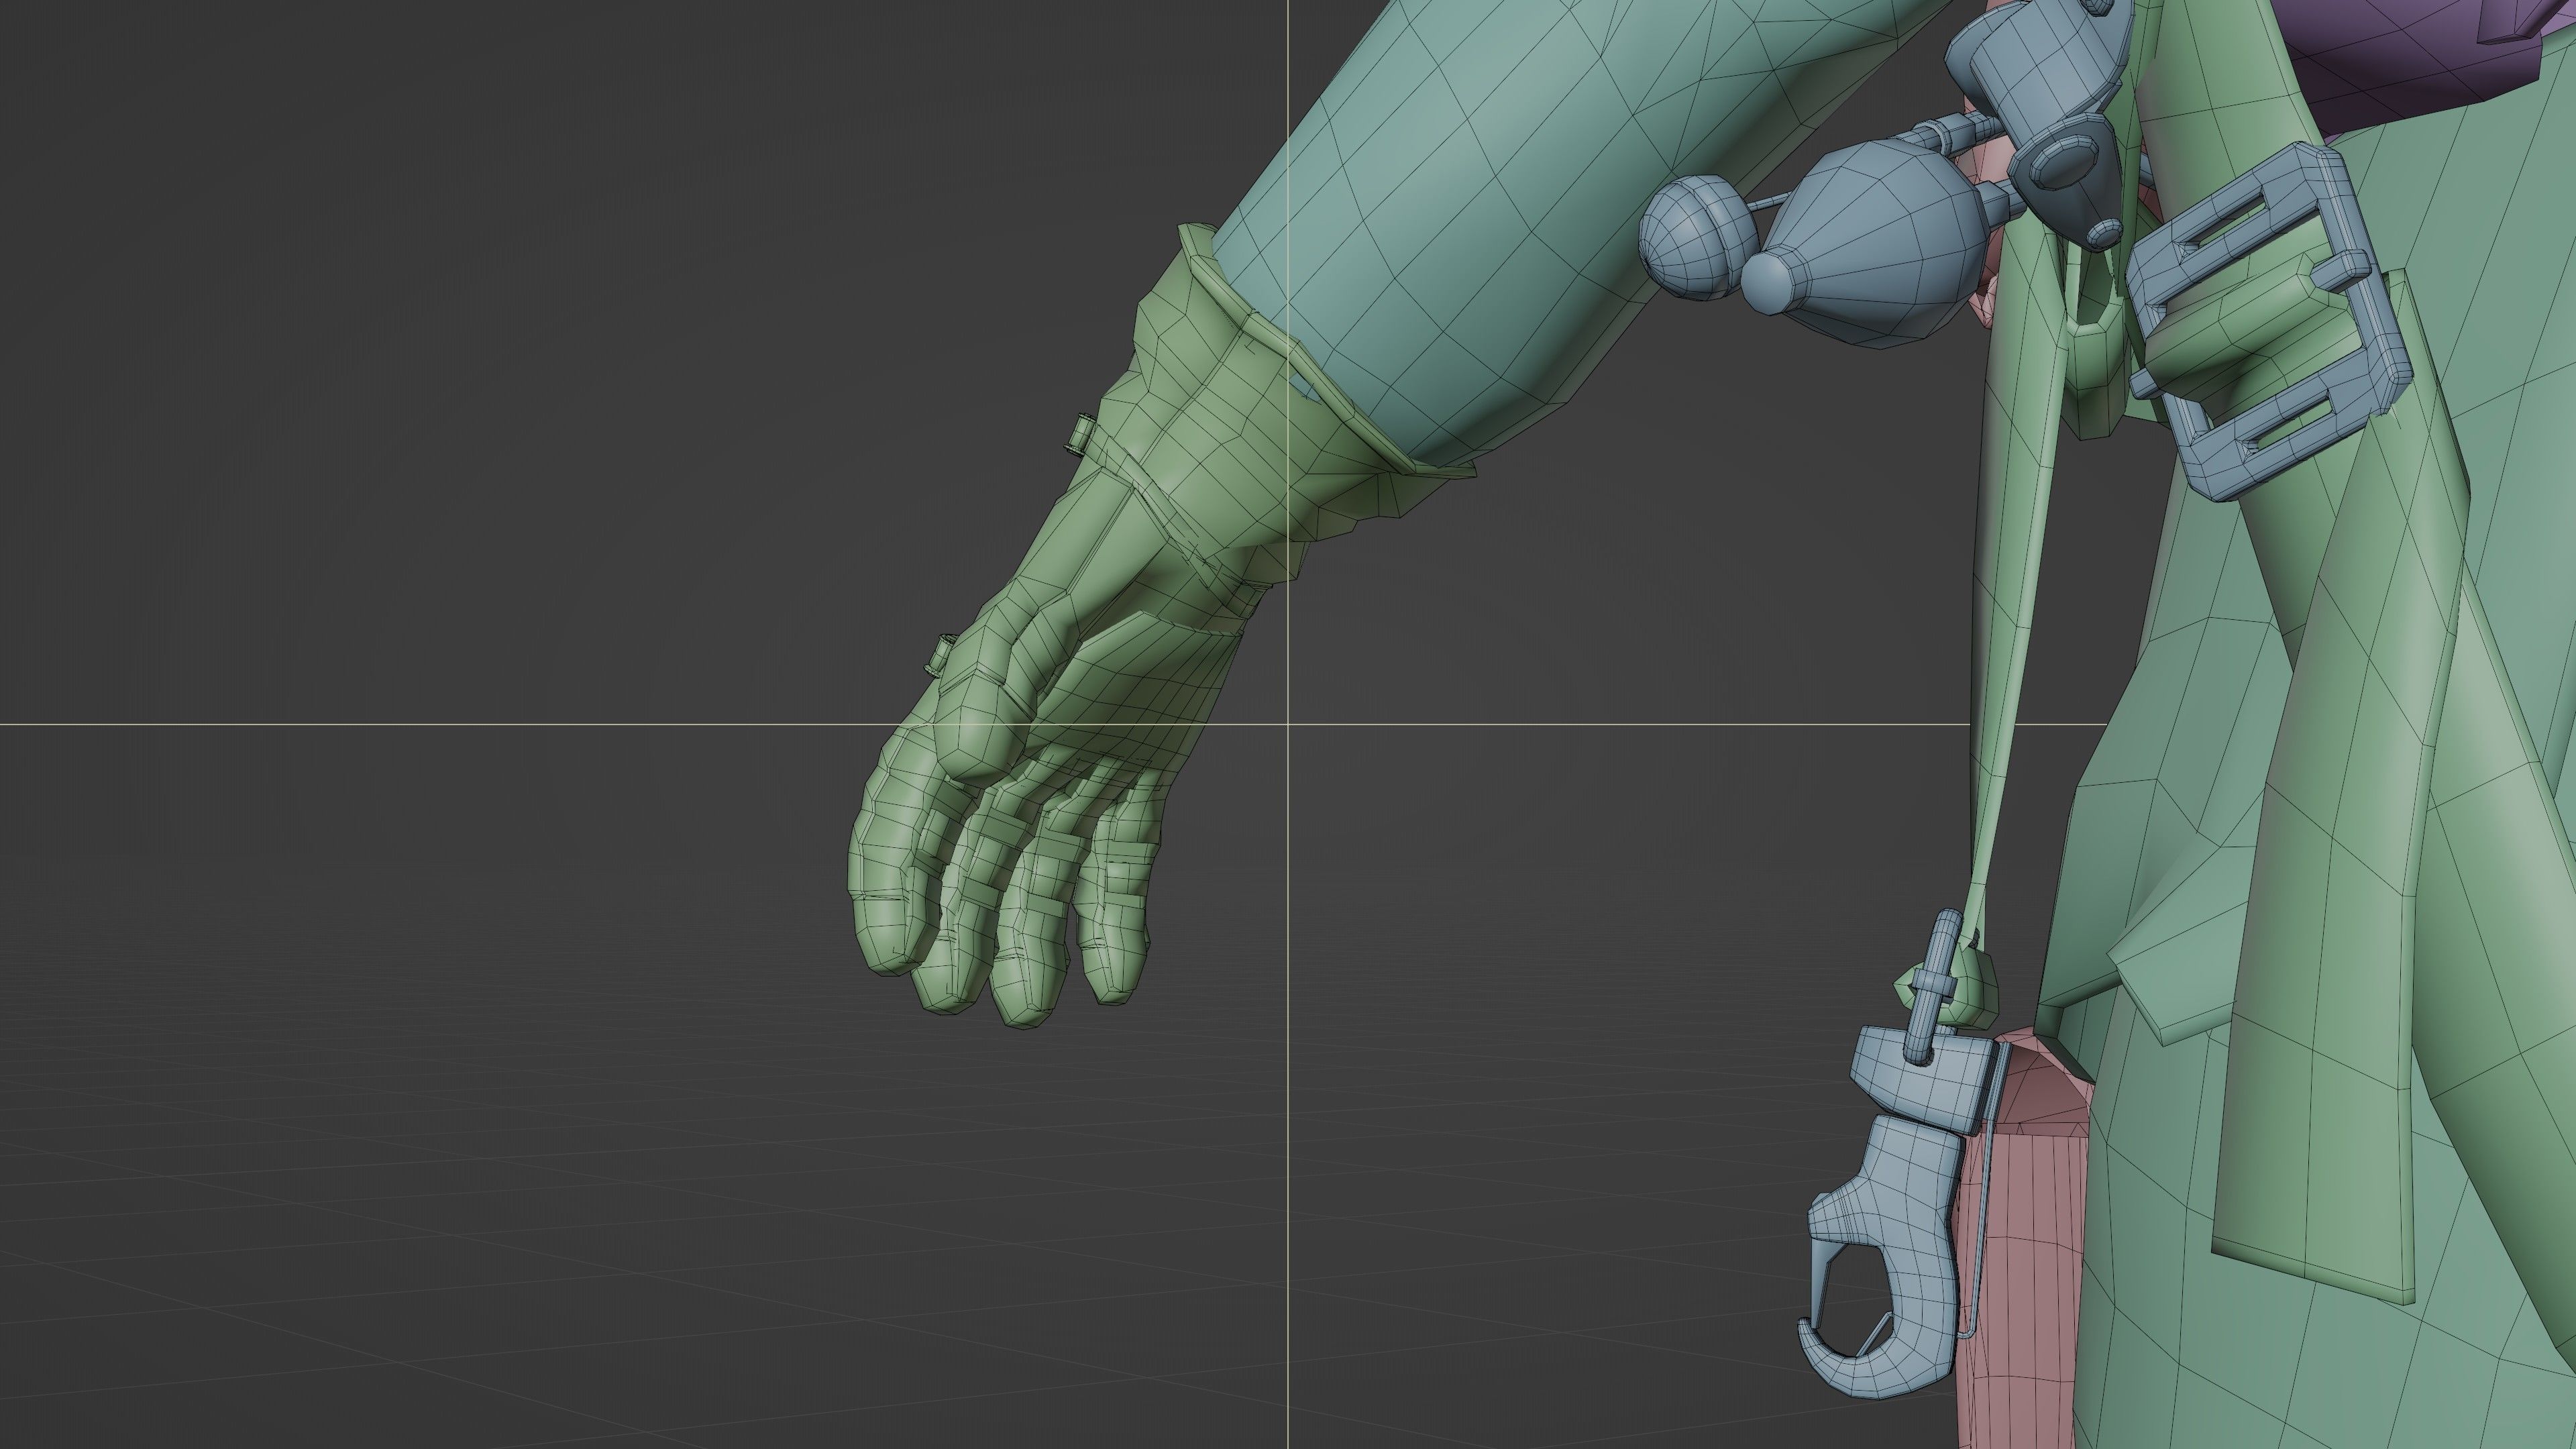Viewport: 2576px width, 1449px height.
Task: Click the crosshair lines' intersection point
Action: click(x=1287, y=723)
